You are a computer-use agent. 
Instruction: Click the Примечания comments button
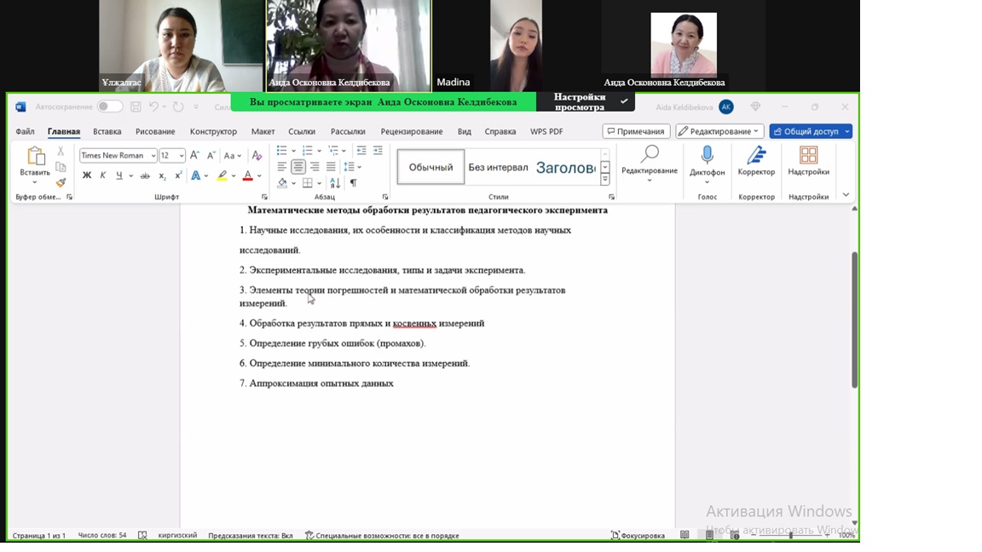635,131
